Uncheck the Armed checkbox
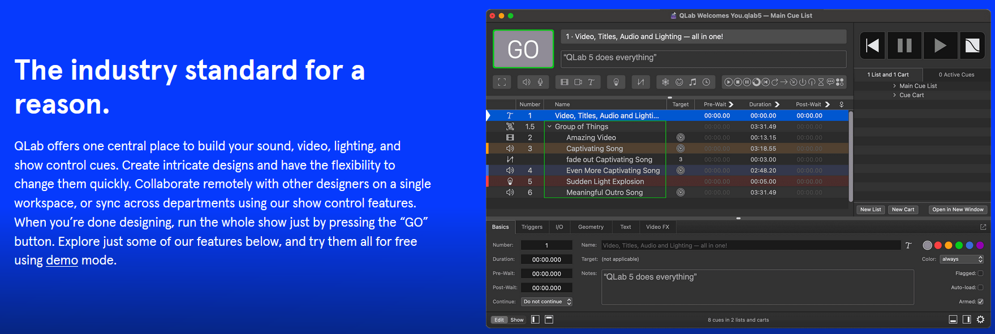 tap(981, 302)
